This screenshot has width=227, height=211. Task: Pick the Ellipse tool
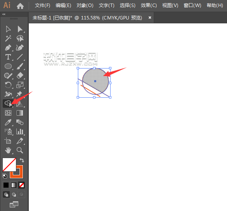click(x=8, y=67)
